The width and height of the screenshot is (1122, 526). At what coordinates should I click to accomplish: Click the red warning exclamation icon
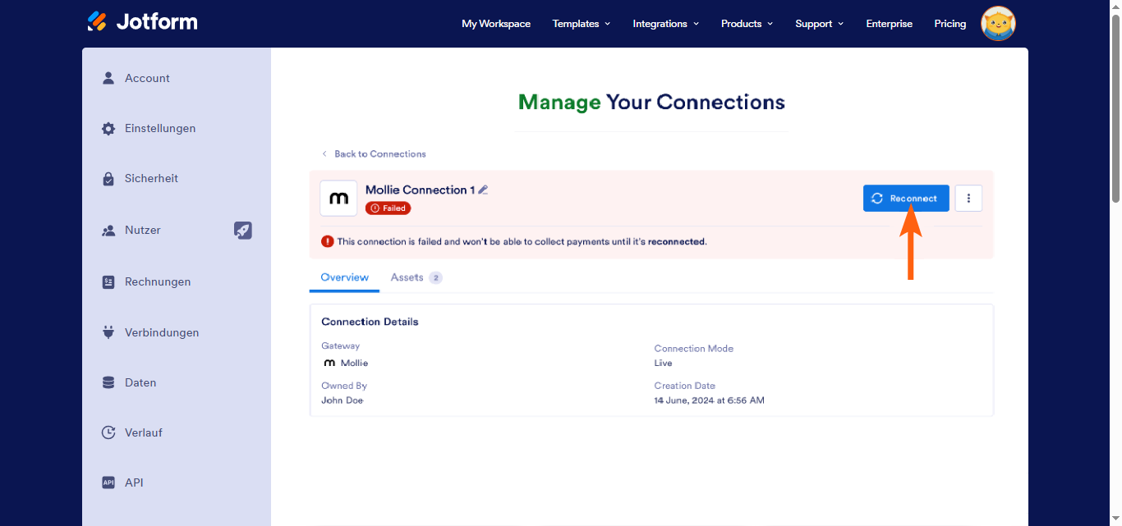[328, 241]
